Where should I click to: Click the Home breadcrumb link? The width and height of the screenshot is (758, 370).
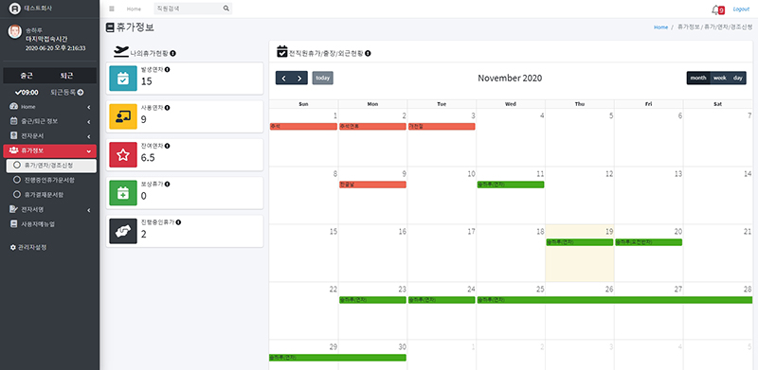[660, 27]
